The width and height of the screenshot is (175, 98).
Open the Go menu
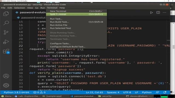click(x=37, y=8)
